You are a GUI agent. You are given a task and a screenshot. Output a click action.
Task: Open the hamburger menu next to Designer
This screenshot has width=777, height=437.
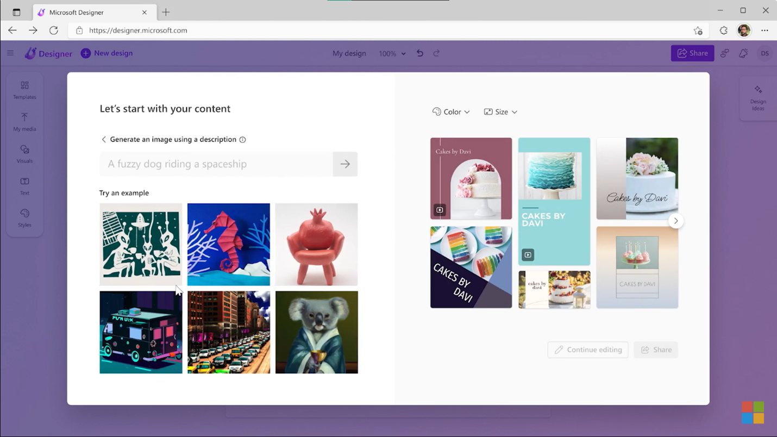point(10,53)
